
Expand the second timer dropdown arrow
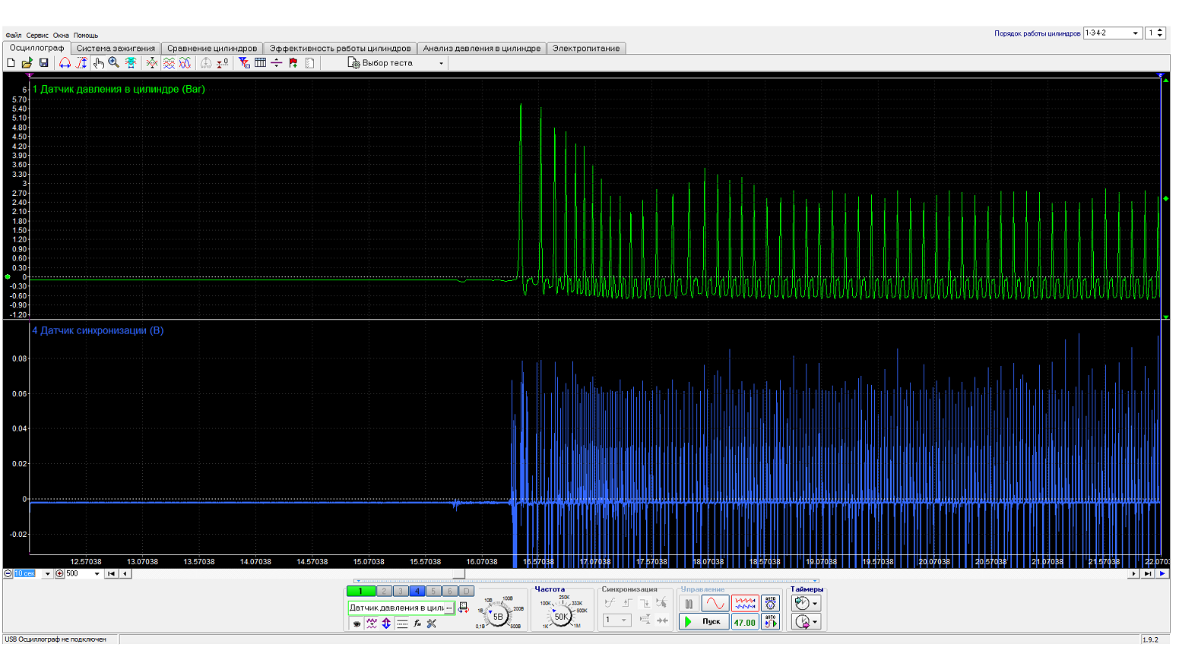[815, 622]
